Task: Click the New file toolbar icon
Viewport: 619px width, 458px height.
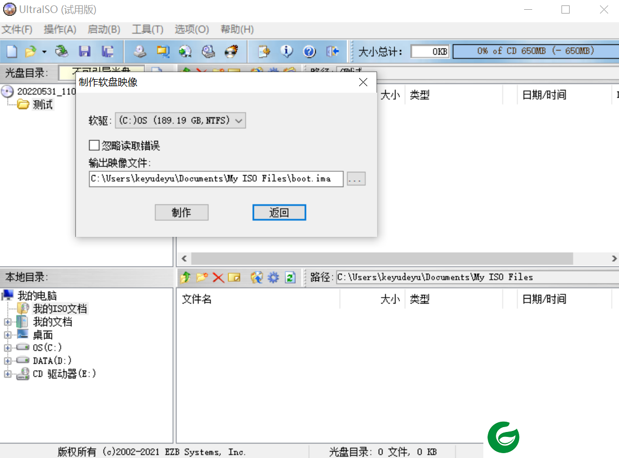Action: point(12,51)
